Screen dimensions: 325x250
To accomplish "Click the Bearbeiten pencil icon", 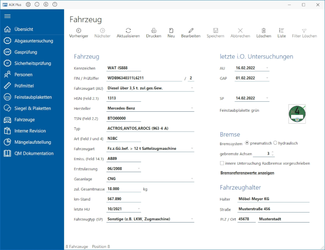I will [191, 30].
